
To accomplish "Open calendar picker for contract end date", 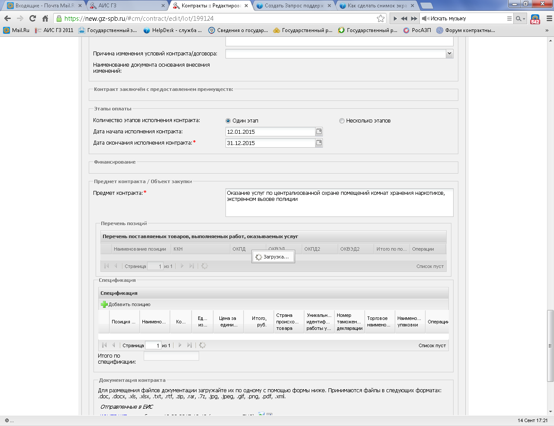I will tap(319, 143).
